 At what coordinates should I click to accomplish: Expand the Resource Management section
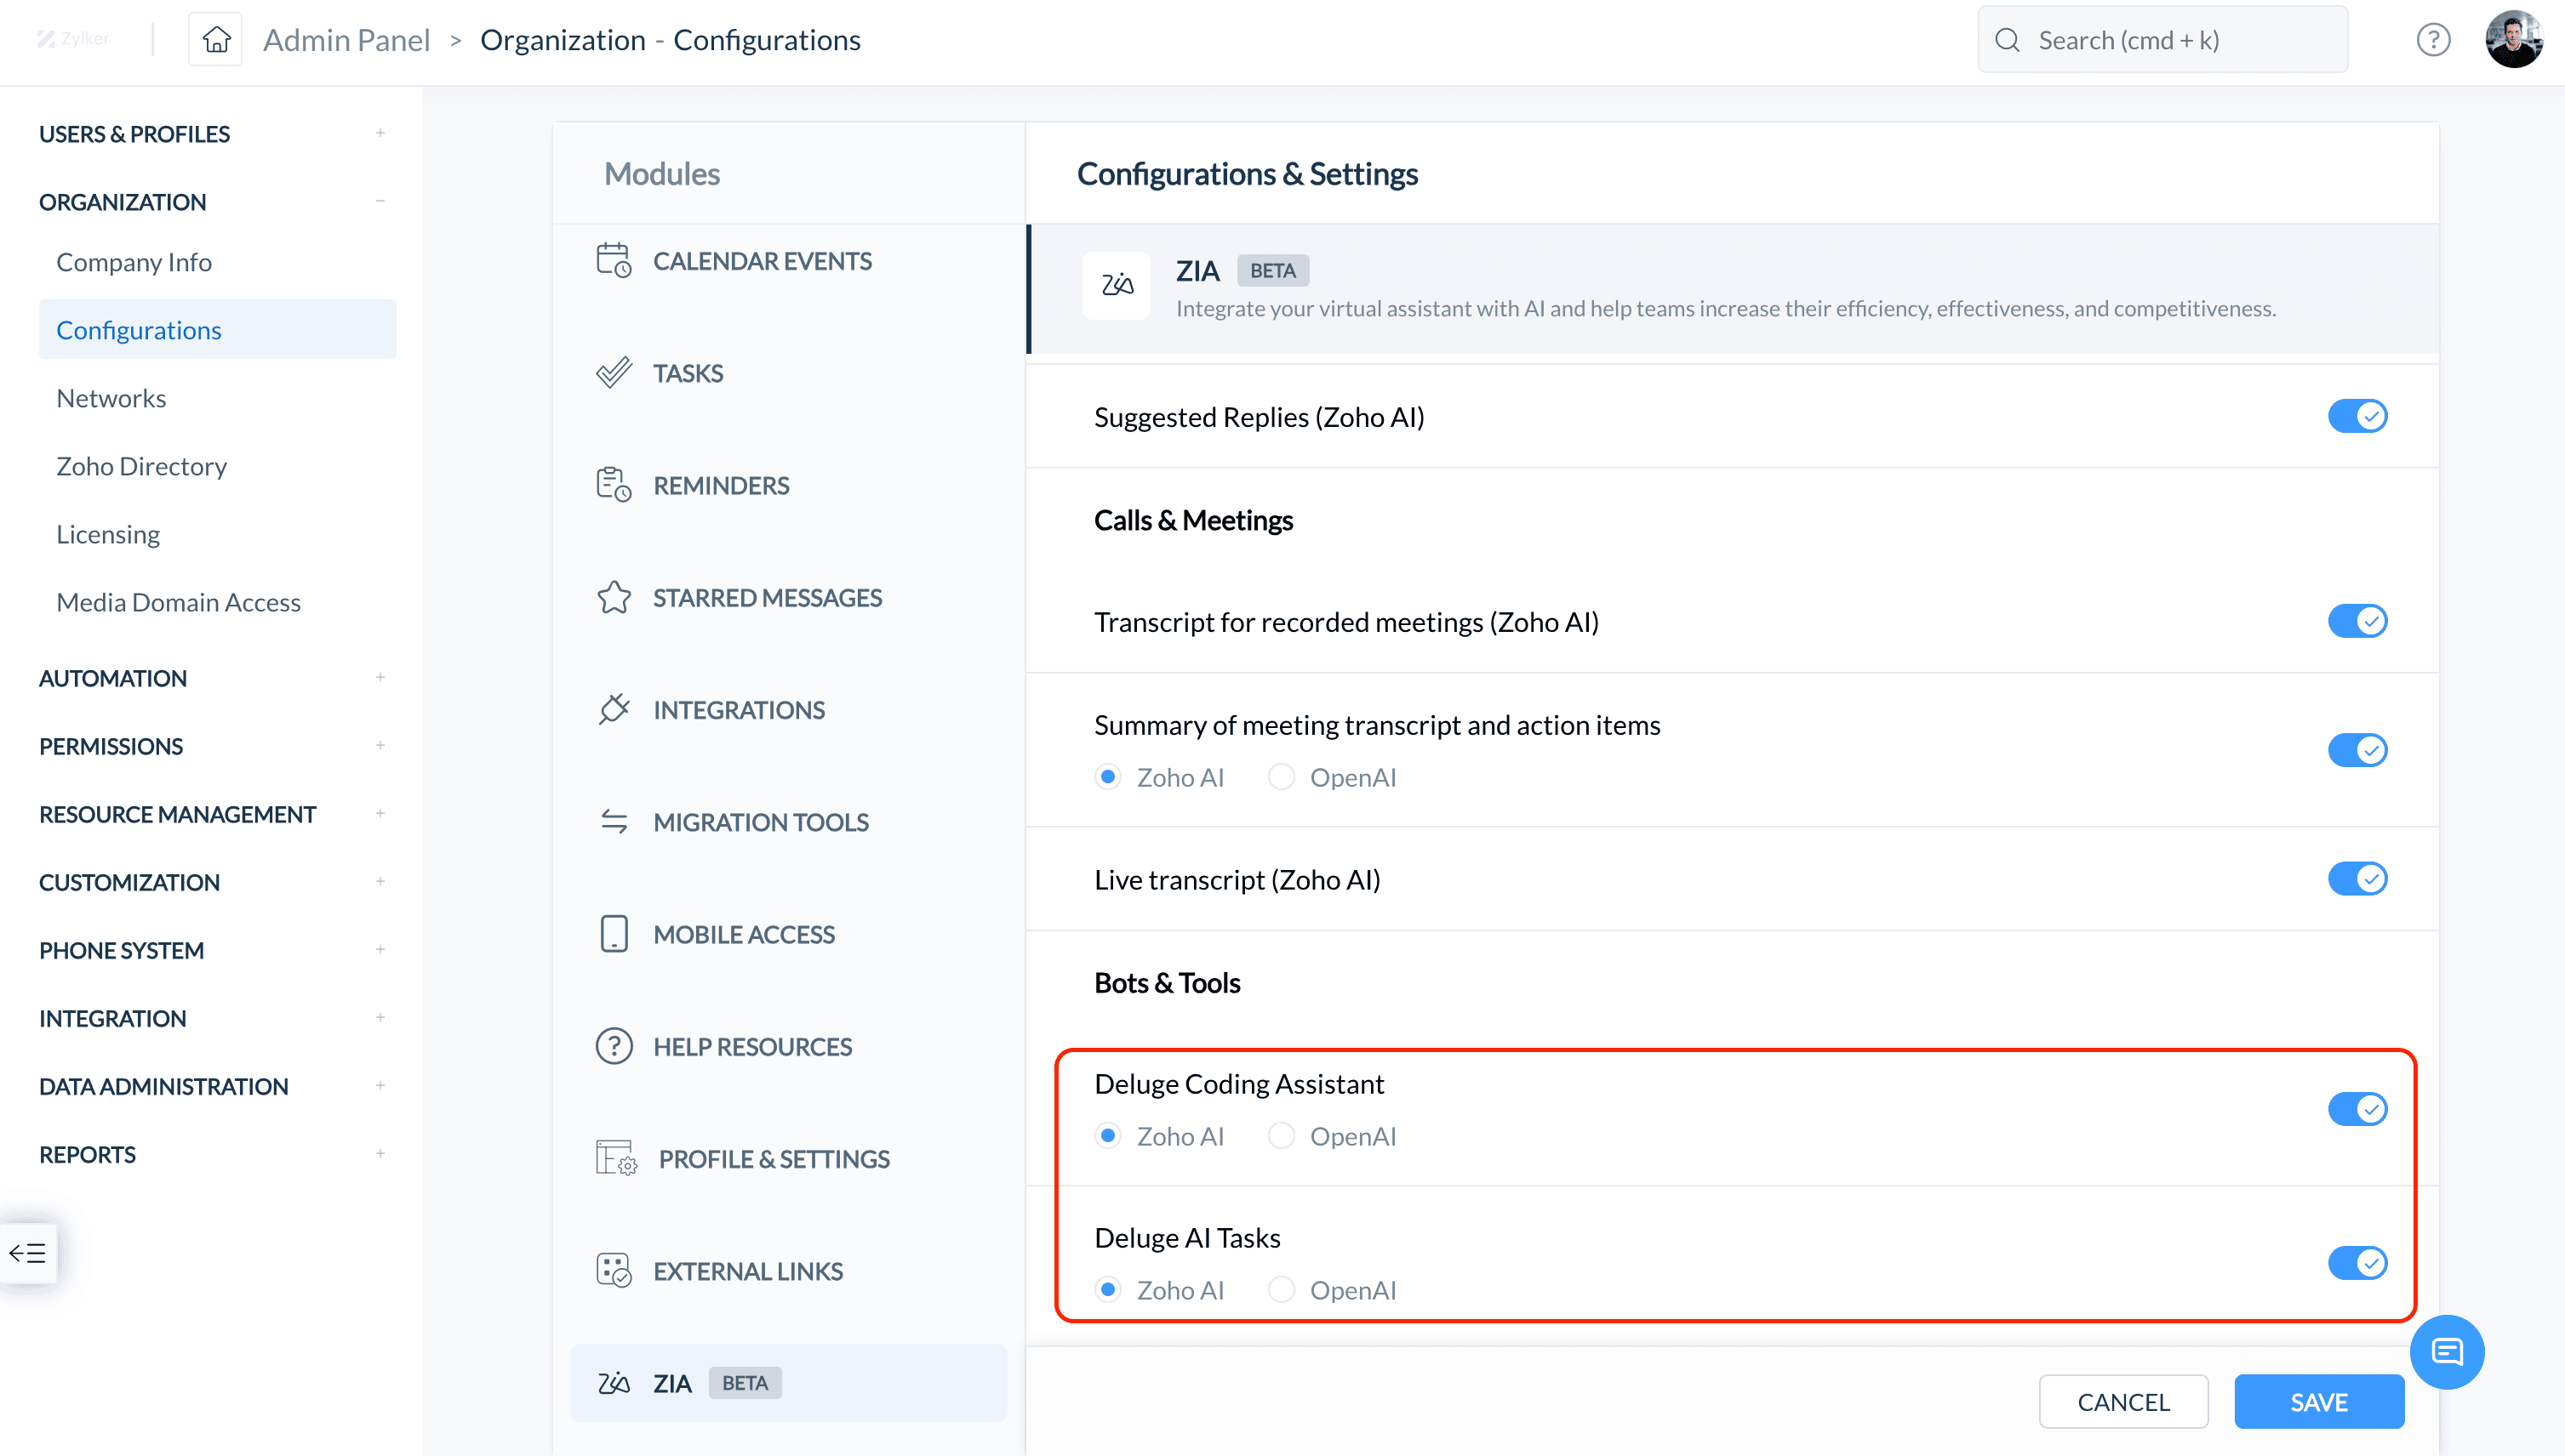coord(380,813)
